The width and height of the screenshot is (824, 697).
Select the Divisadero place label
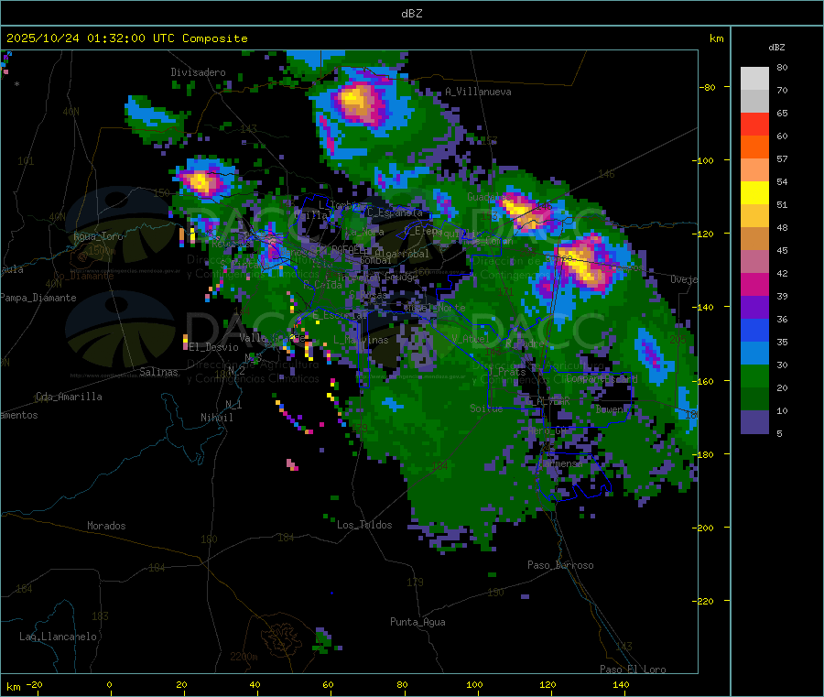point(198,72)
